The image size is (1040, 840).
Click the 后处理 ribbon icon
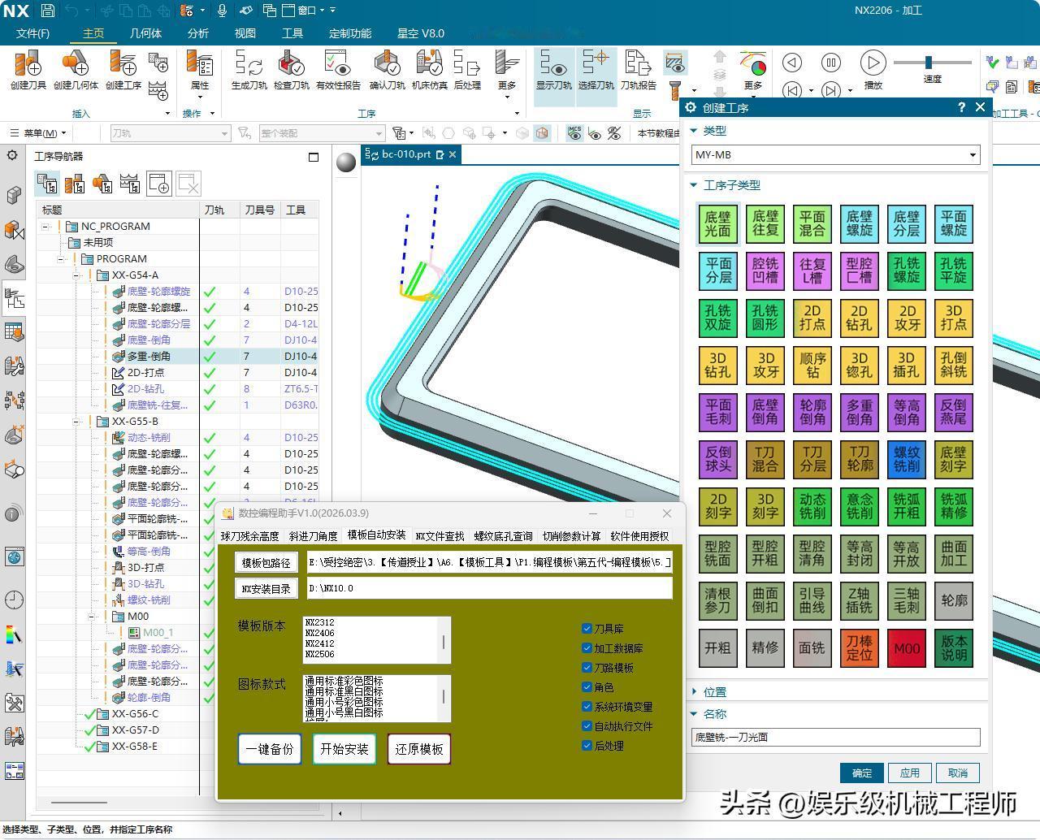click(x=466, y=69)
